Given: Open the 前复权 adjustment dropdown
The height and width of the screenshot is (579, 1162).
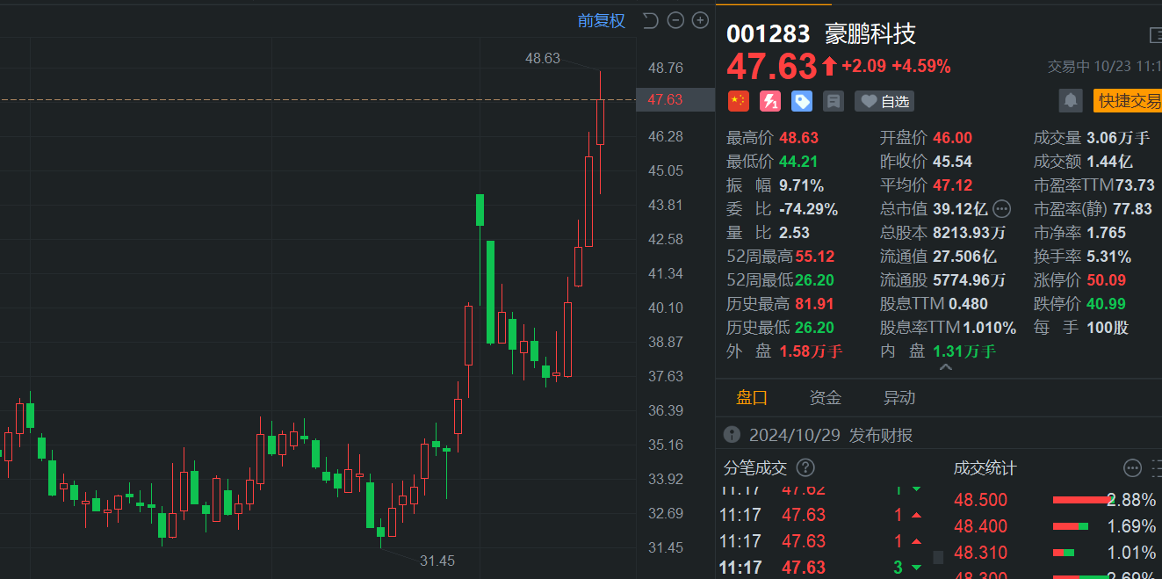Looking at the screenshot, I should point(602,21).
